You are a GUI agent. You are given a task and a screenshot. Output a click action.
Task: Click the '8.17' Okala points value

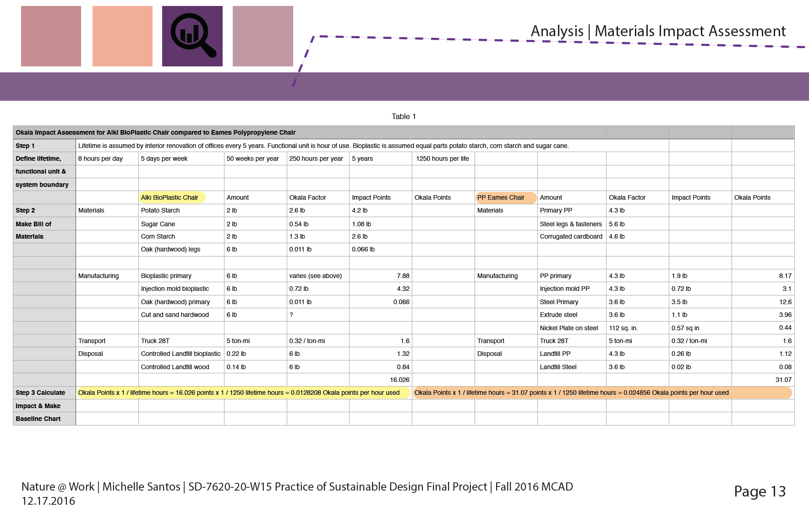(785, 276)
